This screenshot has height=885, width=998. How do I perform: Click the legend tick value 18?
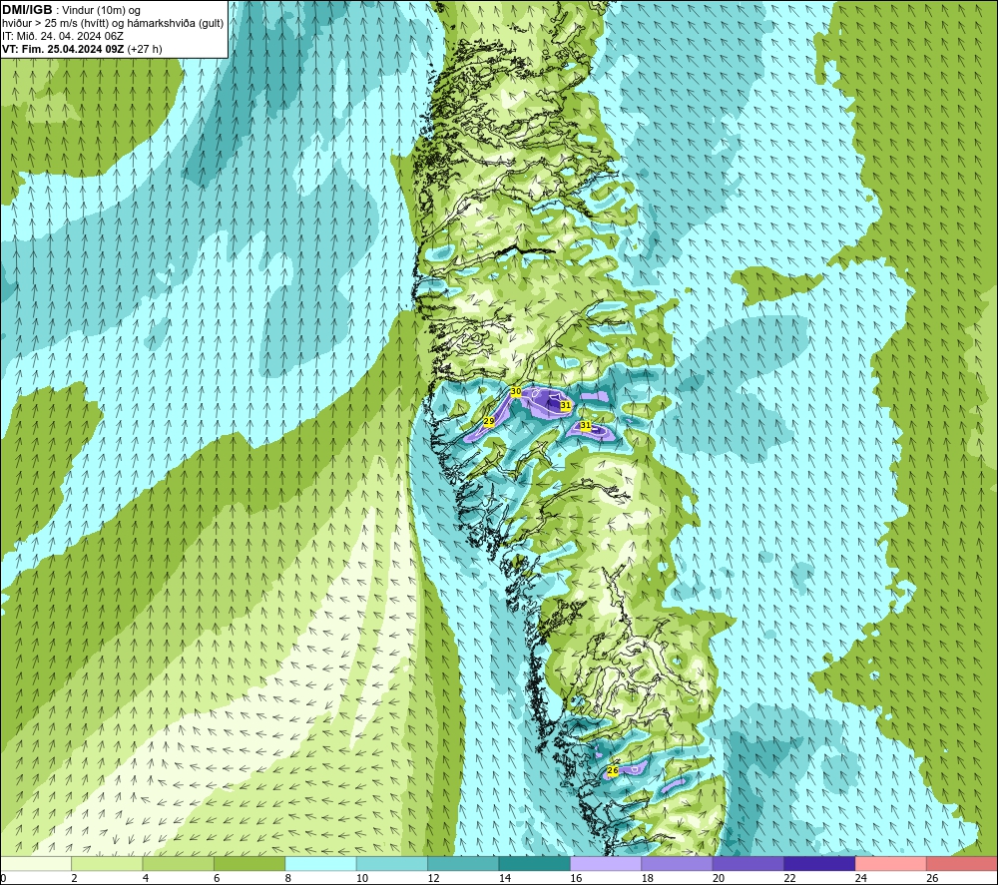coord(648,878)
